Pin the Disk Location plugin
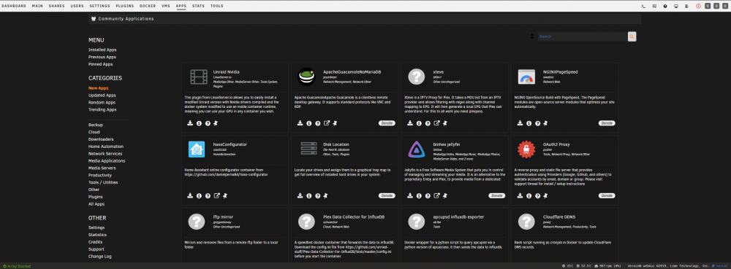The image size is (731, 269). (326, 195)
